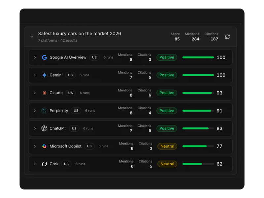264x198 pixels.
Task: Click the Positive badge in Claude row
Action: coord(167,93)
